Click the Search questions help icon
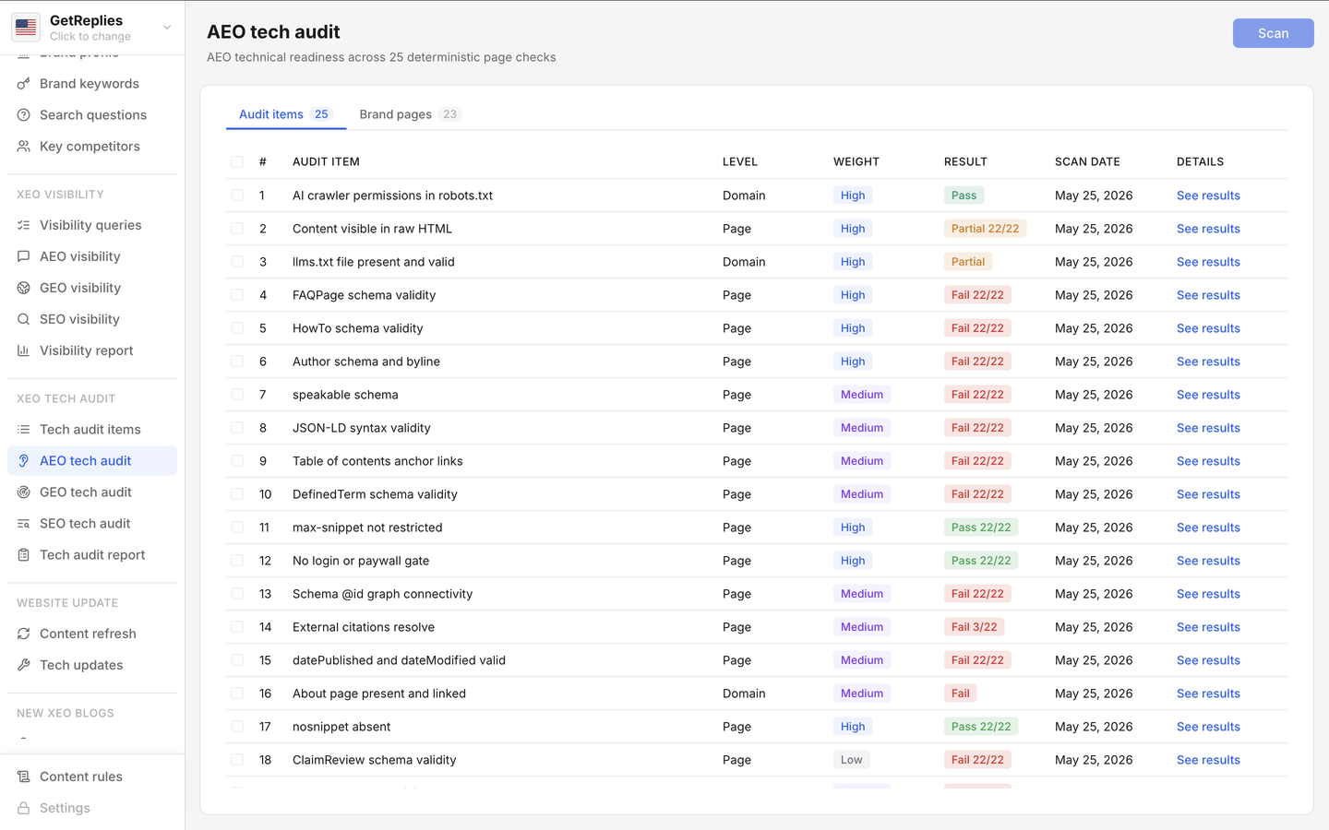Viewport: 1329px width, 830px height. click(24, 115)
